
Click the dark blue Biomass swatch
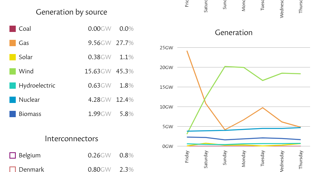click(13, 114)
